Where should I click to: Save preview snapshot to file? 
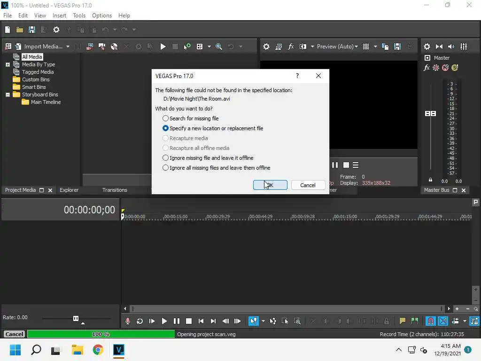click(x=397, y=47)
